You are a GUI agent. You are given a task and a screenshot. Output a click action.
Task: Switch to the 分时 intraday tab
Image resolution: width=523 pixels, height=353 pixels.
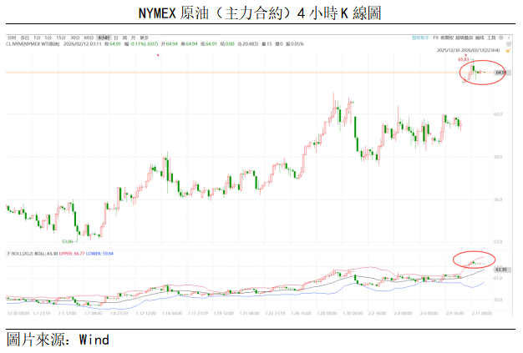point(11,38)
